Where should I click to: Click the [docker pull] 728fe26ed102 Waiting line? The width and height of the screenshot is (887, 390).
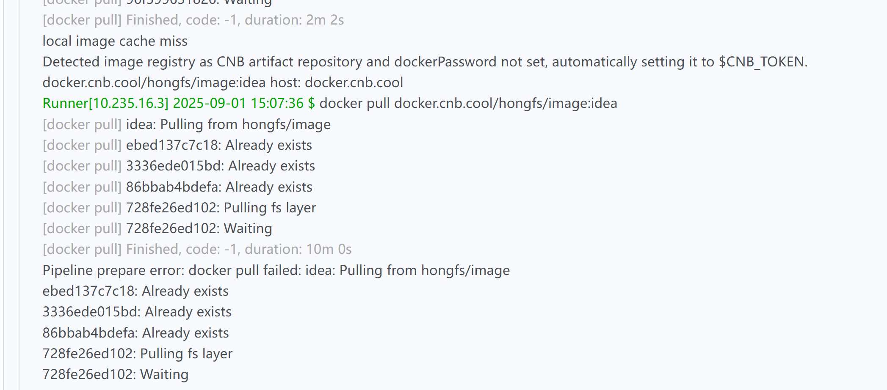[157, 228]
